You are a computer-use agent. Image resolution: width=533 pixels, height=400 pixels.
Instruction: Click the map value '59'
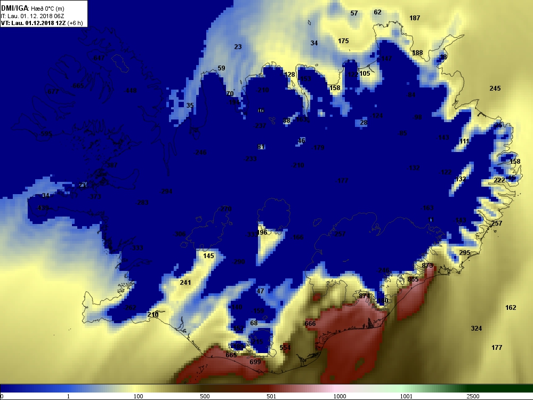click(221, 68)
